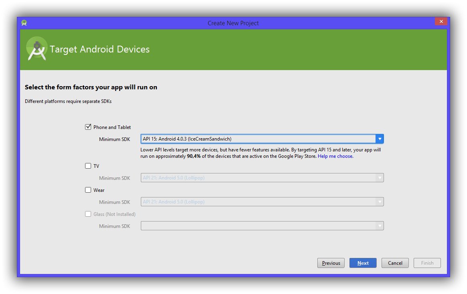Click the Target Android Devices heading
This screenshot has width=467, height=294.
[99, 49]
